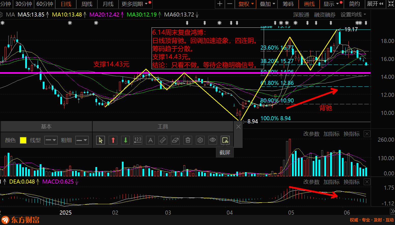Switch to 30分钟 period tab
This screenshot has height=225, width=395.
click(x=24, y=4)
